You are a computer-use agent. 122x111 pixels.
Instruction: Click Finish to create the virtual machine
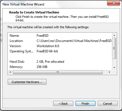[x=85, y=104]
